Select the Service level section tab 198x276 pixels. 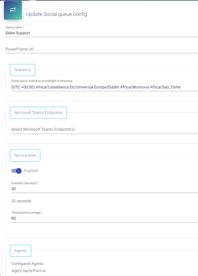point(25,155)
